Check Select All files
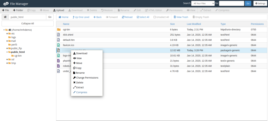The image size is (268, 121). [x=143, y=17]
